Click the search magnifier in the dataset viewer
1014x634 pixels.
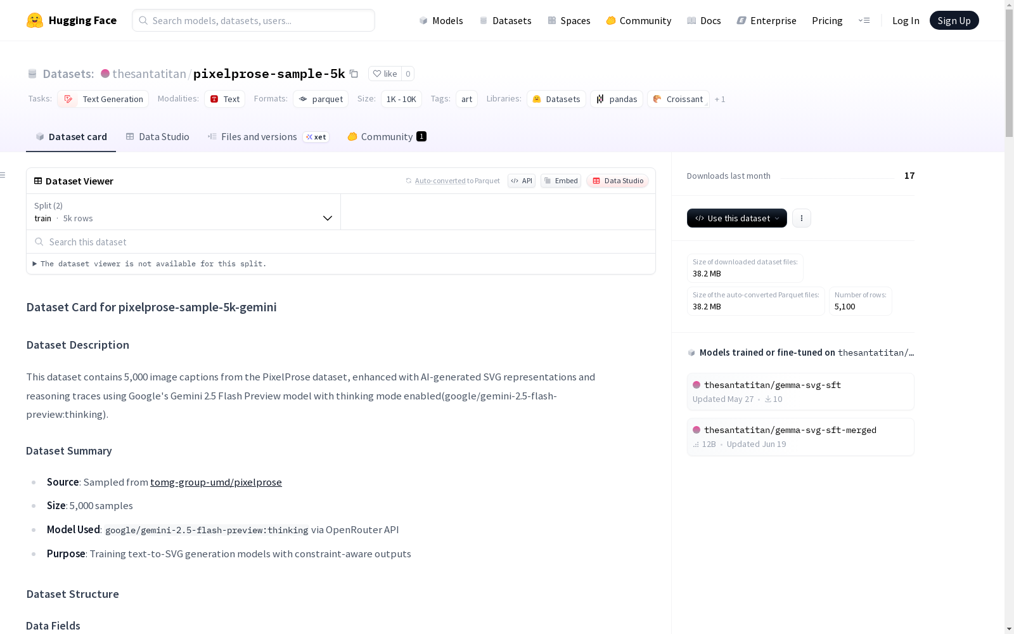pos(39,242)
